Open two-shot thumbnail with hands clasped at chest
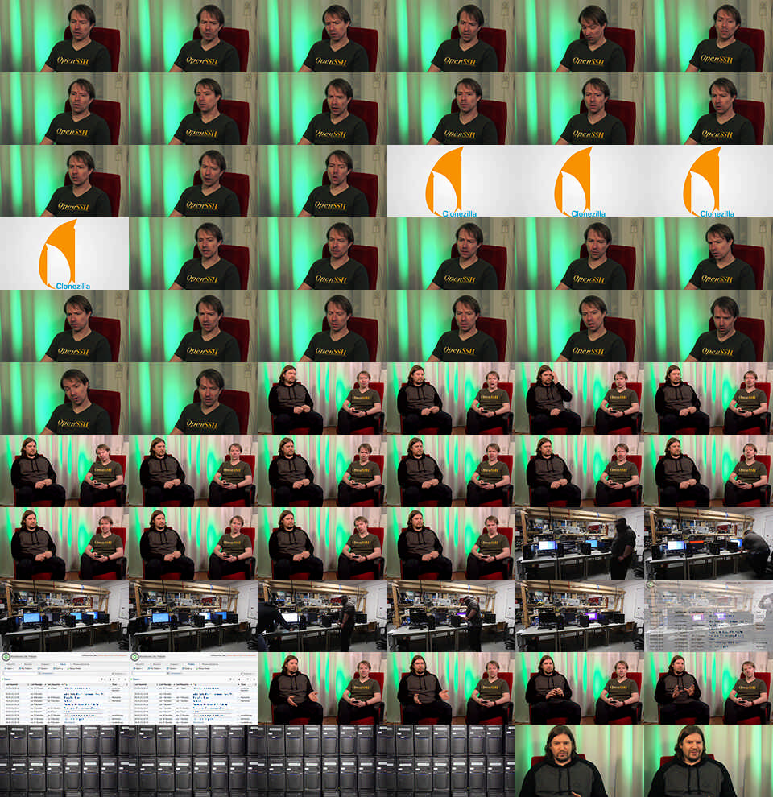The height and width of the screenshot is (797, 773). click(579, 688)
